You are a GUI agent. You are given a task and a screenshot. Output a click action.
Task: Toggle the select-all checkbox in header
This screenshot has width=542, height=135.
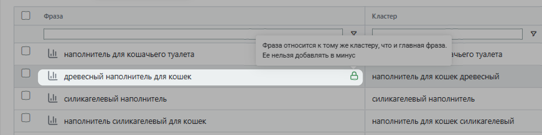26,15
